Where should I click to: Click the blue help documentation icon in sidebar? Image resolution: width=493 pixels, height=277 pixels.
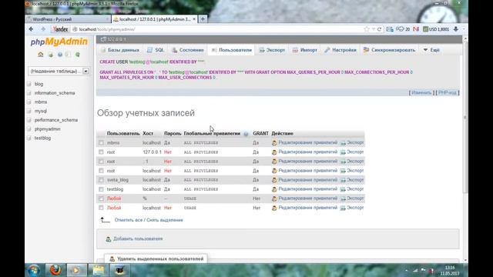(x=60, y=55)
